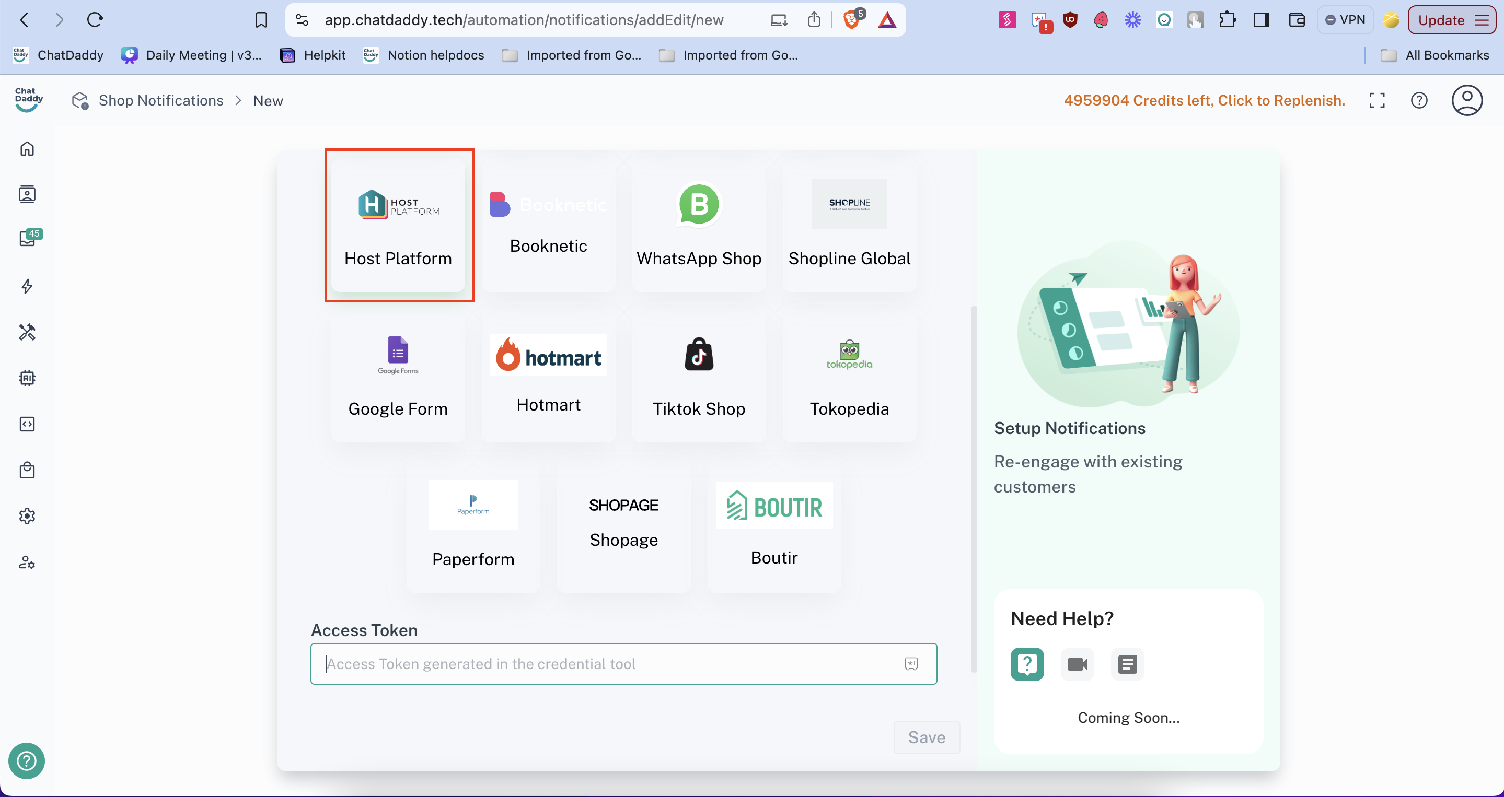Viewport: 1504px width, 797px height.
Task: Open the AI chip sidebar icon
Action: (27, 378)
